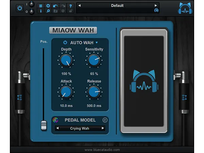The image size is (204, 153).
Task: Click the colorful ring icon beside Pedal Model
Action: tap(56, 120)
